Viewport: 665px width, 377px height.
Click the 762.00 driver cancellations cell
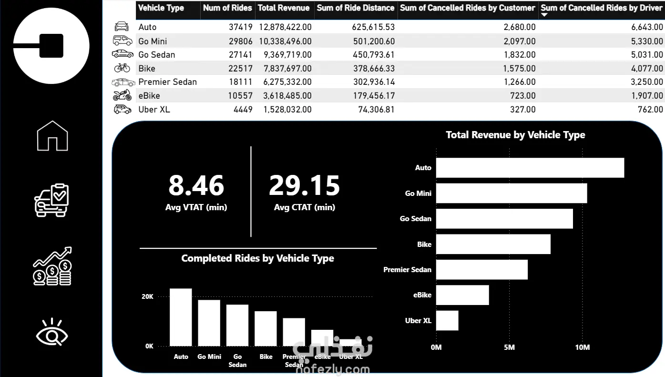(x=650, y=109)
